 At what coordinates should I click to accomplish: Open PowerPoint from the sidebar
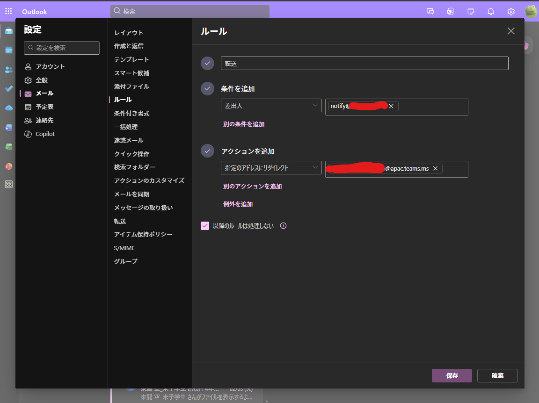8,166
